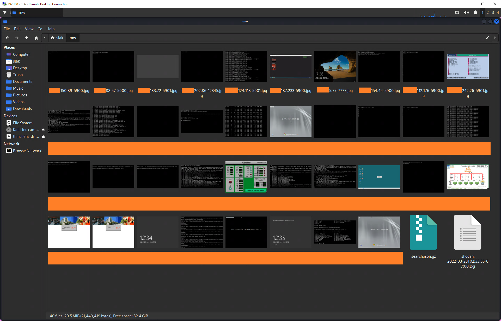Eject the Kali Linux device
This screenshot has width=501, height=321.
[43, 130]
